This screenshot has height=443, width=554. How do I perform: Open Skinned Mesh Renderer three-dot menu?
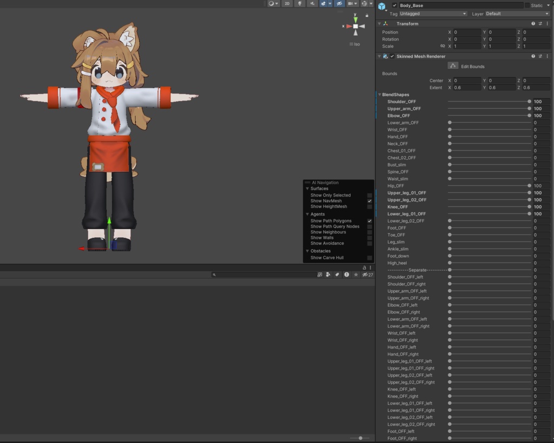[548, 56]
